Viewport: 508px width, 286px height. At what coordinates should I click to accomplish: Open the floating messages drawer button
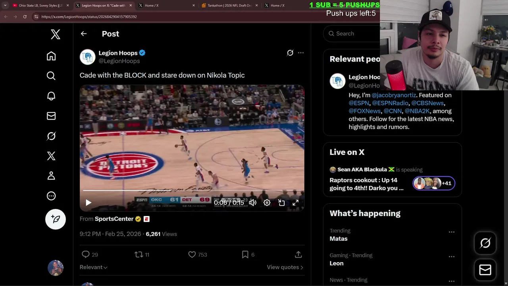coord(485,270)
